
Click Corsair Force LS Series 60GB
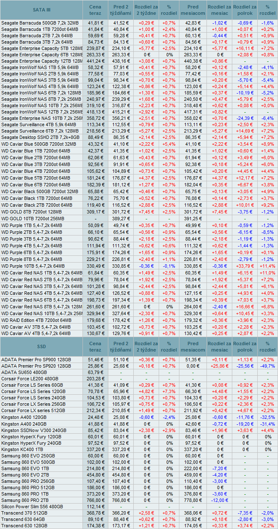pyautogui.click(x=32, y=385)
